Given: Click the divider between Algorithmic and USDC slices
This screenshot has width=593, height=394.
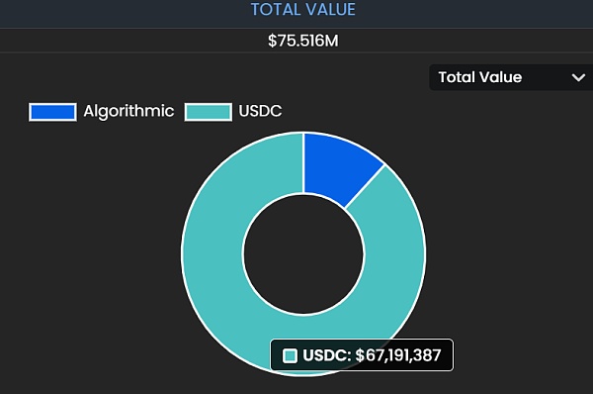Looking at the screenshot, I should [x=365, y=186].
